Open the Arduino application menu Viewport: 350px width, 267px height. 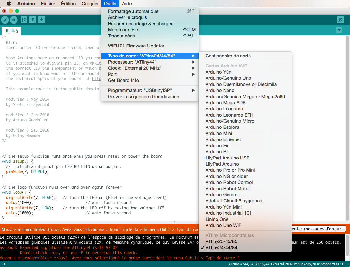(x=26, y=3)
